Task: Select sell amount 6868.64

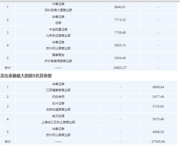Action: coord(158,87)
